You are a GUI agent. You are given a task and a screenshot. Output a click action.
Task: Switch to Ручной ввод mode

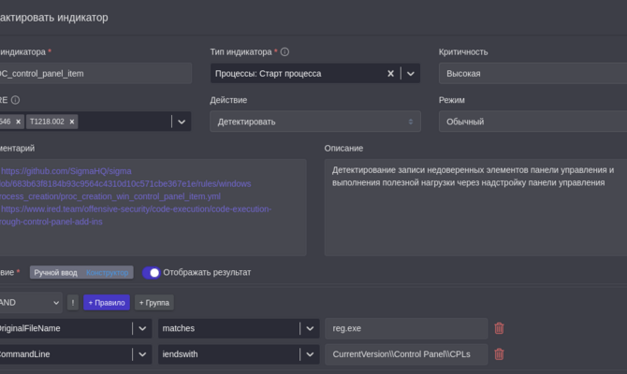[x=55, y=272]
